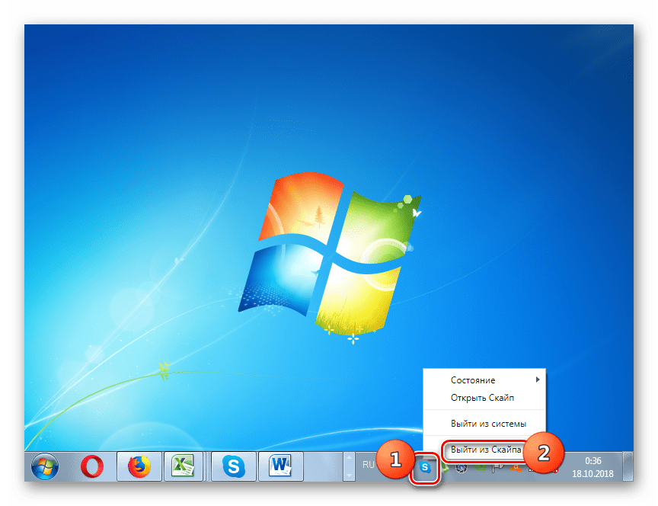Choose Открыть Скайп in the context menu
658x506 pixels.
coord(484,398)
